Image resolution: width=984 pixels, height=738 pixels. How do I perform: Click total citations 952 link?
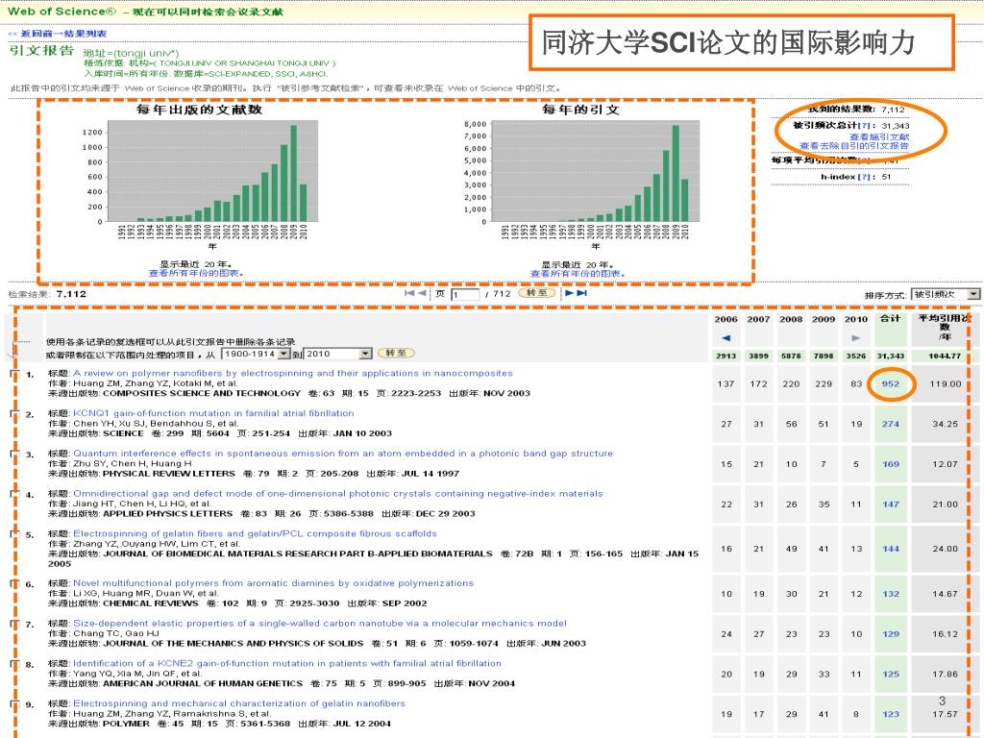(891, 384)
